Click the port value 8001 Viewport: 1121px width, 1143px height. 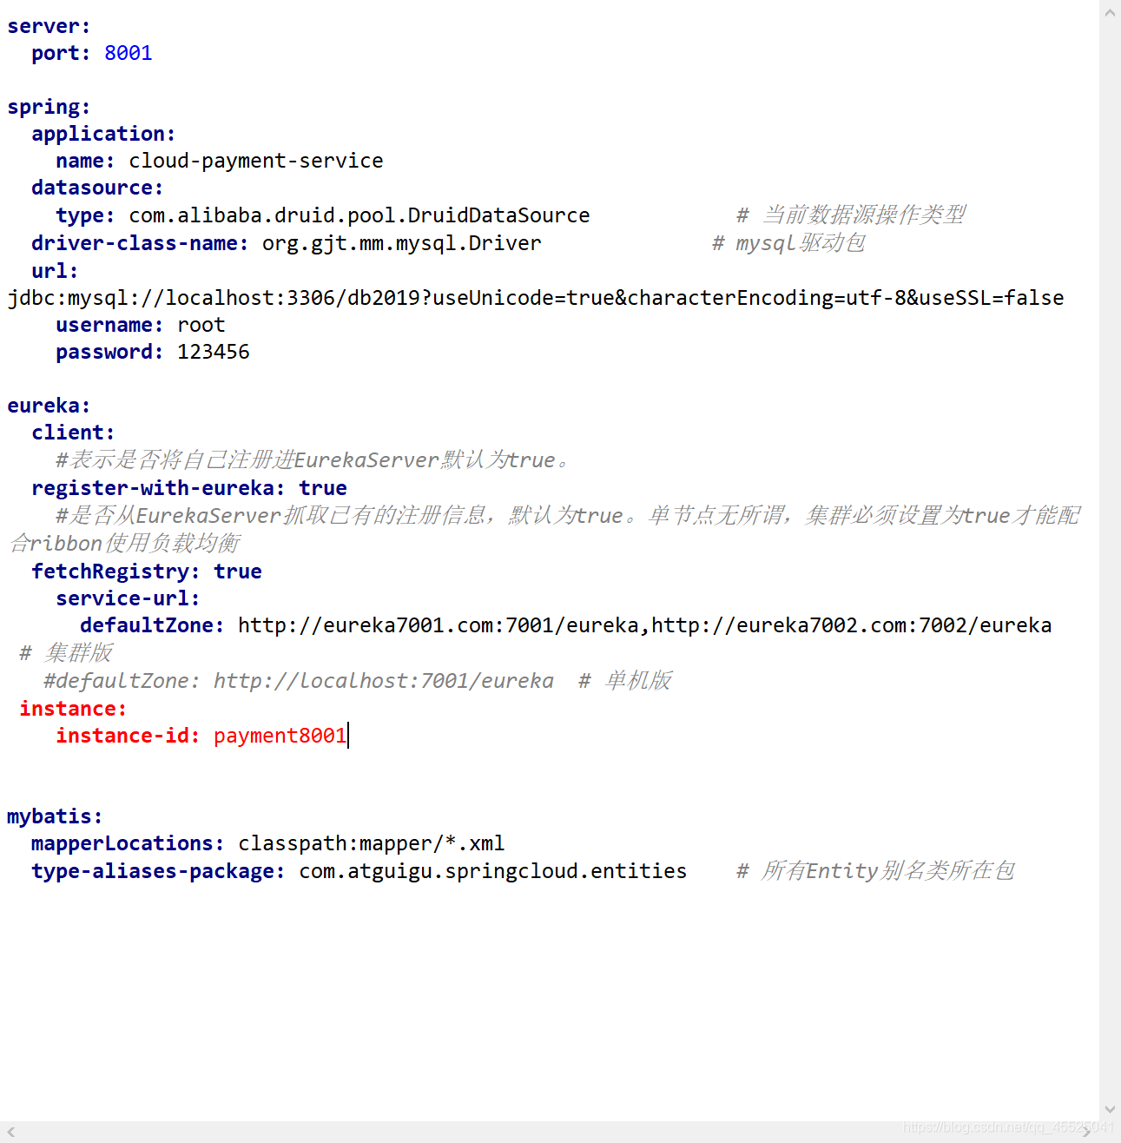click(129, 53)
